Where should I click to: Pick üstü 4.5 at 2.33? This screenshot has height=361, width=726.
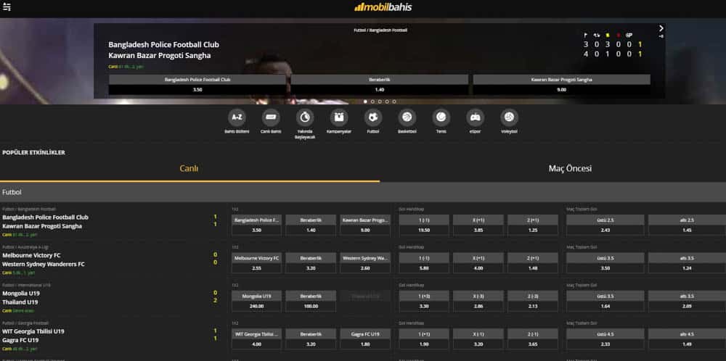605,339
